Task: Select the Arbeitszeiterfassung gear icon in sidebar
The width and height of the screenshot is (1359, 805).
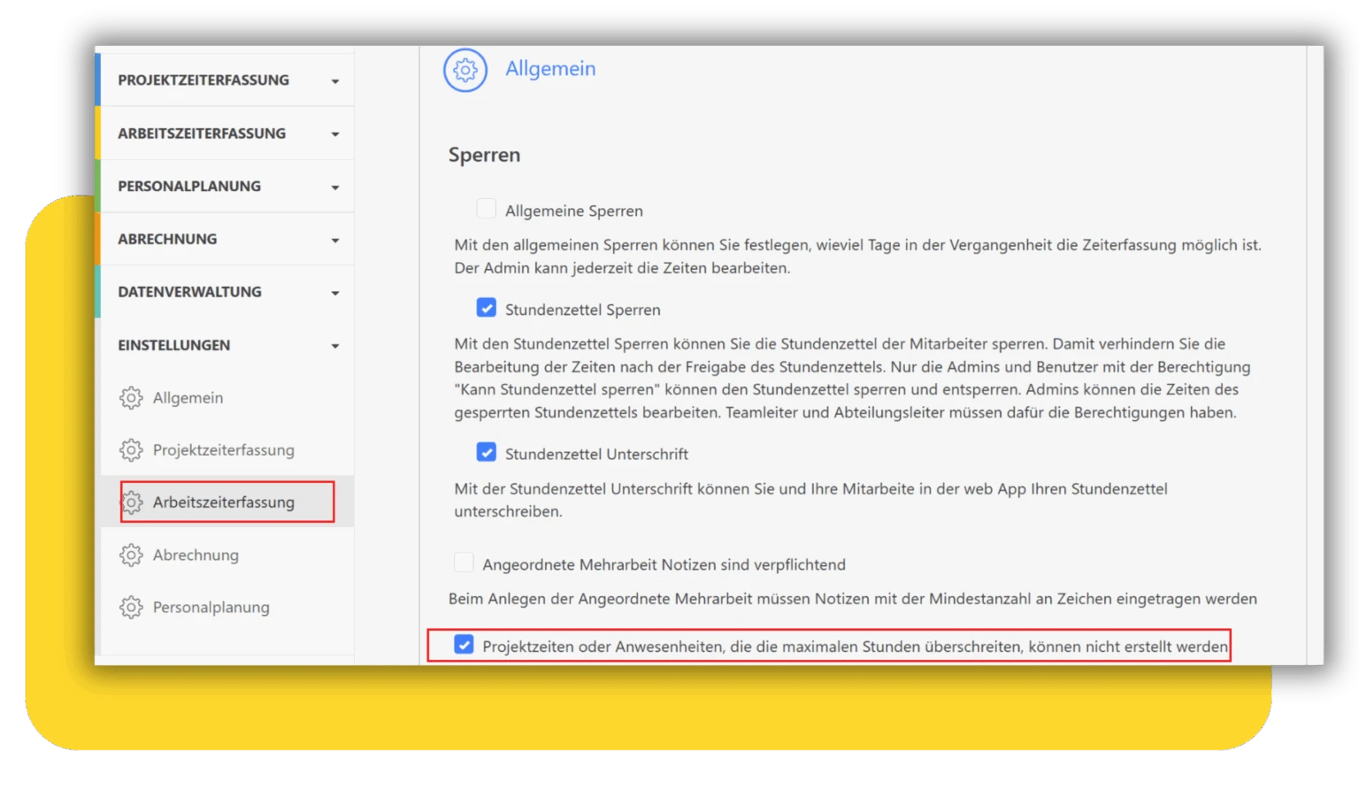Action: click(x=133, y=502)
